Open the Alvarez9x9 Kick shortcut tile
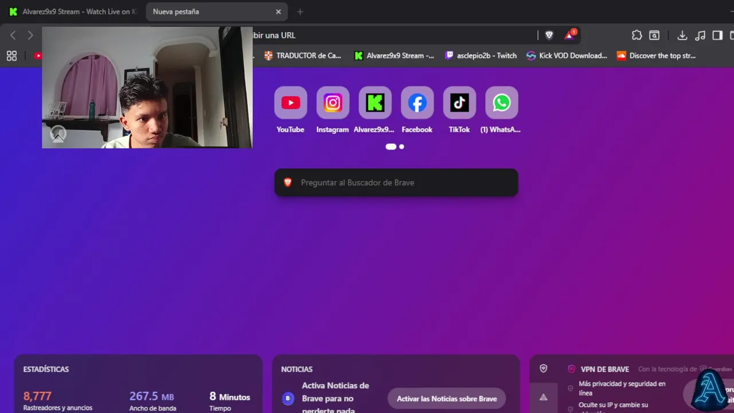The height and width of the screenshot is (413, 734). [375, 103]
